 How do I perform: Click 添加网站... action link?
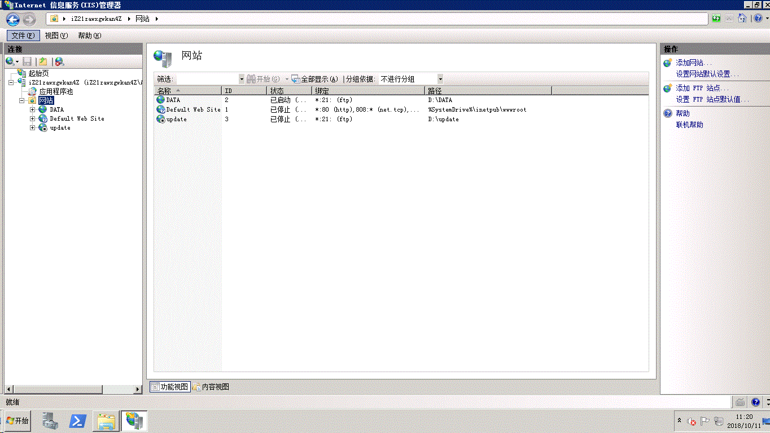pyautogui.click(x=694, y=63)
